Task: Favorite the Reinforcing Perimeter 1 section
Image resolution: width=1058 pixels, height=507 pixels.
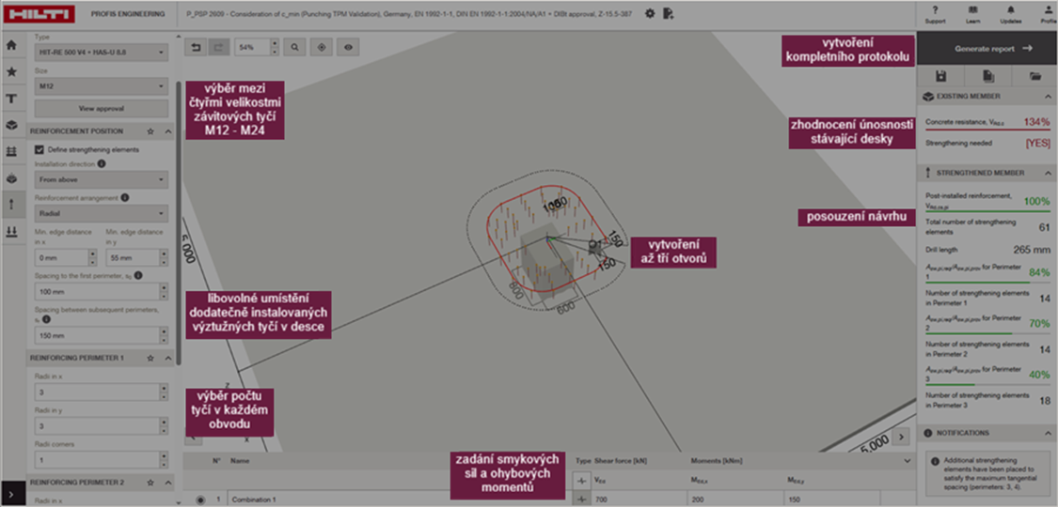Action: pyautogui.click(x=150, y=359)
